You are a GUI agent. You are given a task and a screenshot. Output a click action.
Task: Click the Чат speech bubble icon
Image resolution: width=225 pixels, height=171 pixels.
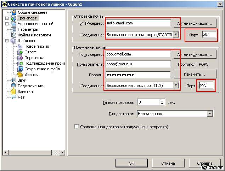13,97
